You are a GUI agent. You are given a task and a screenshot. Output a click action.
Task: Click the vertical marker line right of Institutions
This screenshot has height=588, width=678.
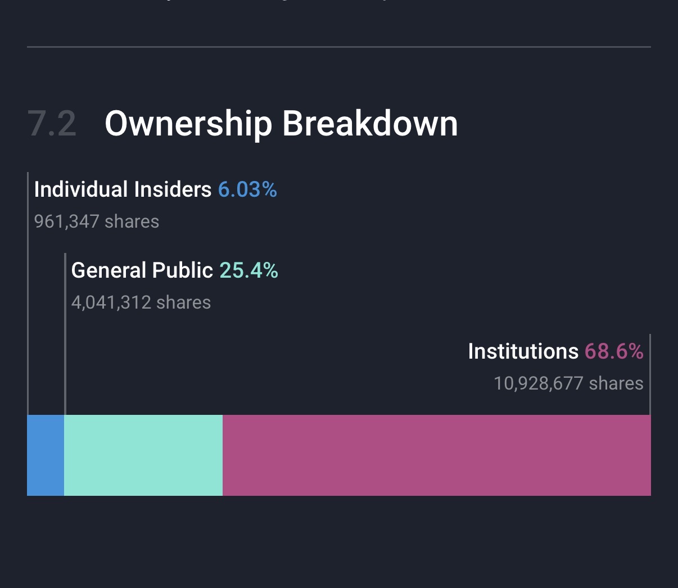[x=650, y=374]
